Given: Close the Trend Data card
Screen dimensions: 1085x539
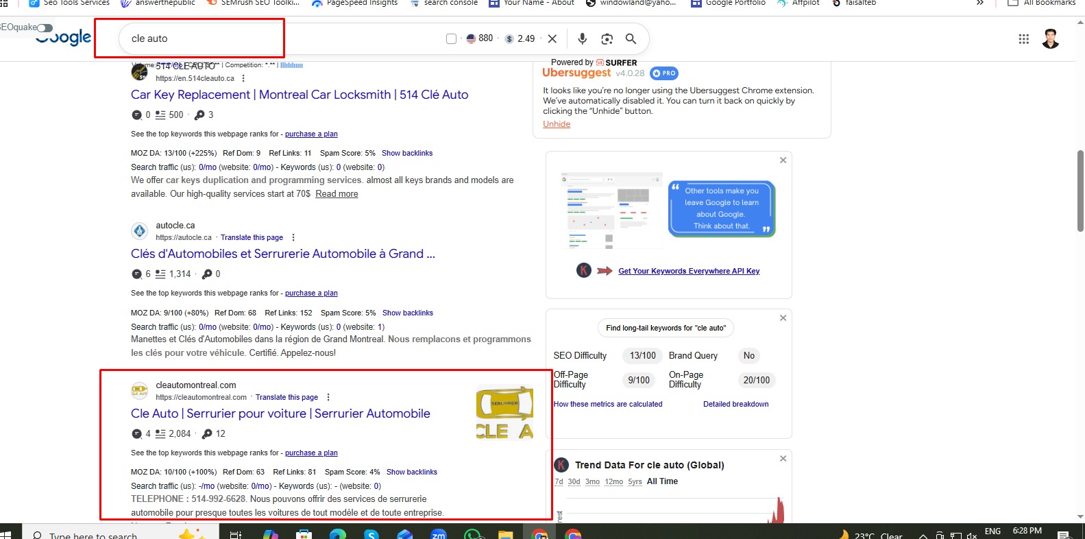Looking at the screenshot, I should (783, 459).
